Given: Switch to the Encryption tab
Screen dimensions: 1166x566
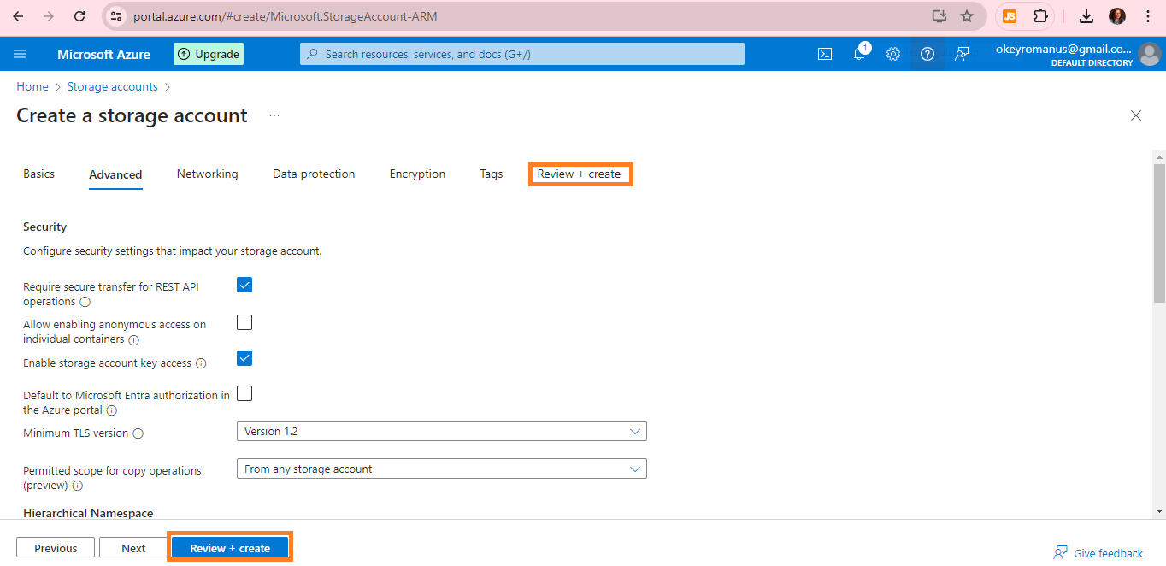Looking at the screenshot, I should pyautogui.click(x=417, y=174).
